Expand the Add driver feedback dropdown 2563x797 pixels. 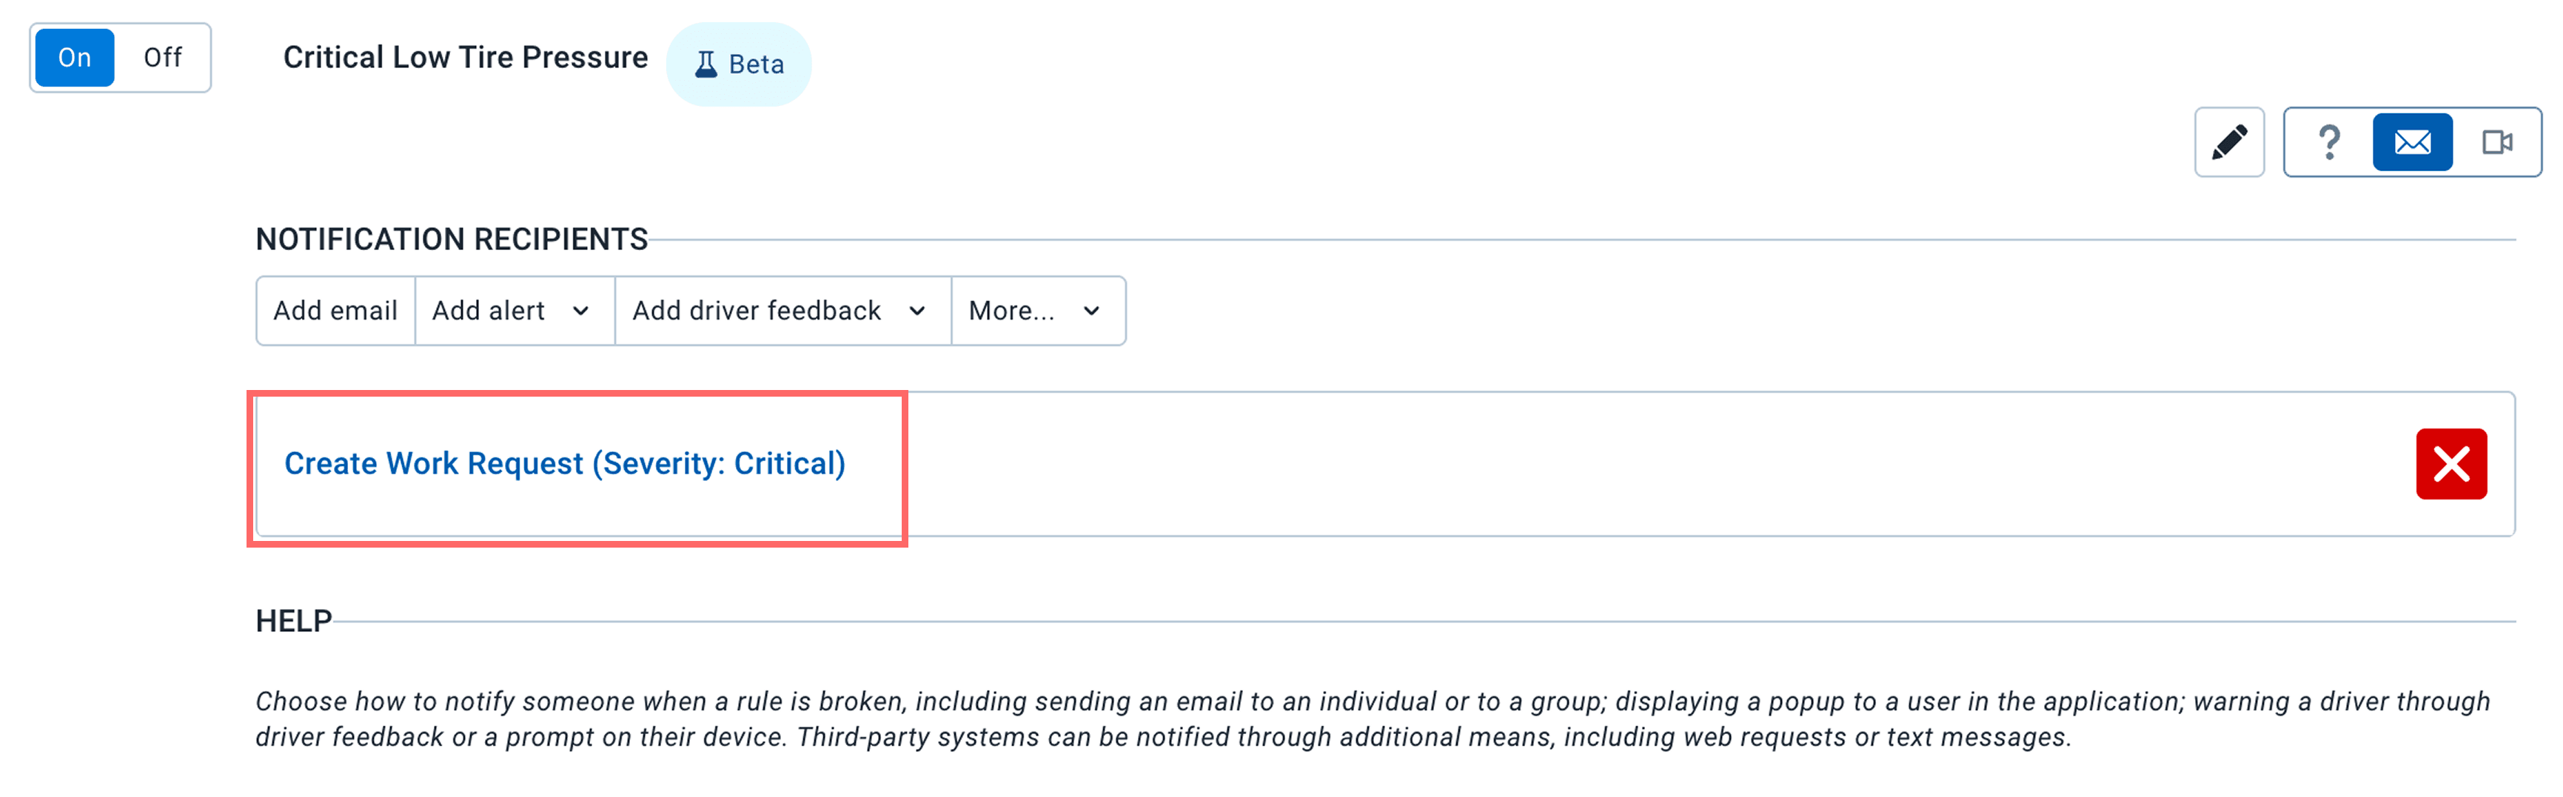pyautogui.click(x=781, y=311)
